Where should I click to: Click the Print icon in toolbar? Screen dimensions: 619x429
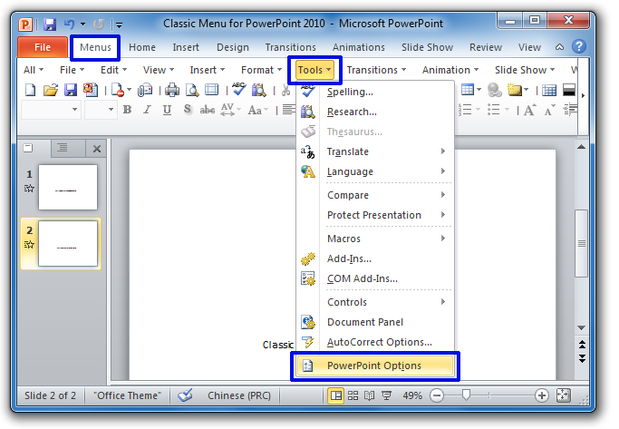pyautogui.click(x=172, y=90)
